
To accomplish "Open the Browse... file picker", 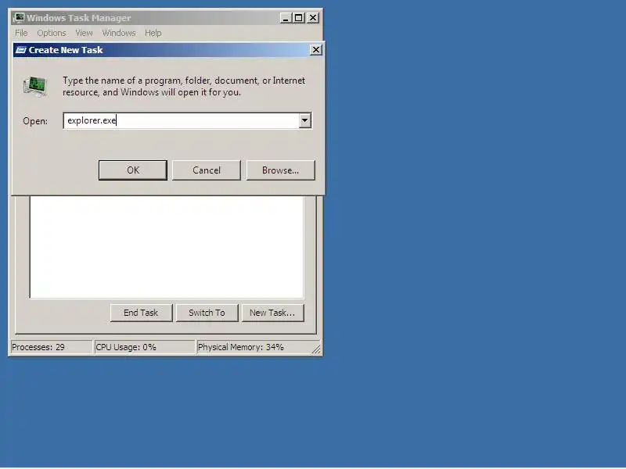I will coord(280,170).
